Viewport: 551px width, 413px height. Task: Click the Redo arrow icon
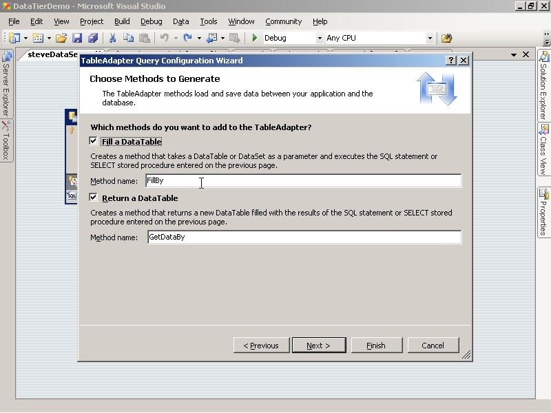pos(187,38)
